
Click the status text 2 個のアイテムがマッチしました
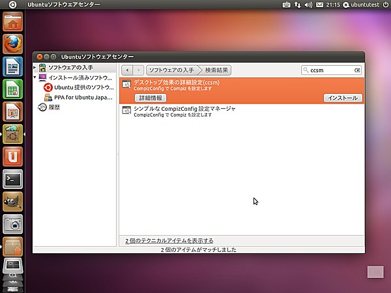point(199,249)
